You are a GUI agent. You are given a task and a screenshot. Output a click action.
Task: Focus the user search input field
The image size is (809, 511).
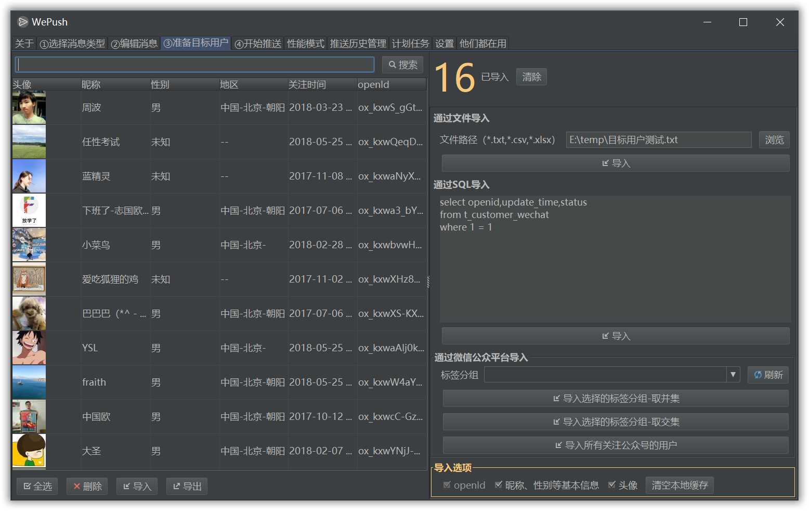pos(194,65)
